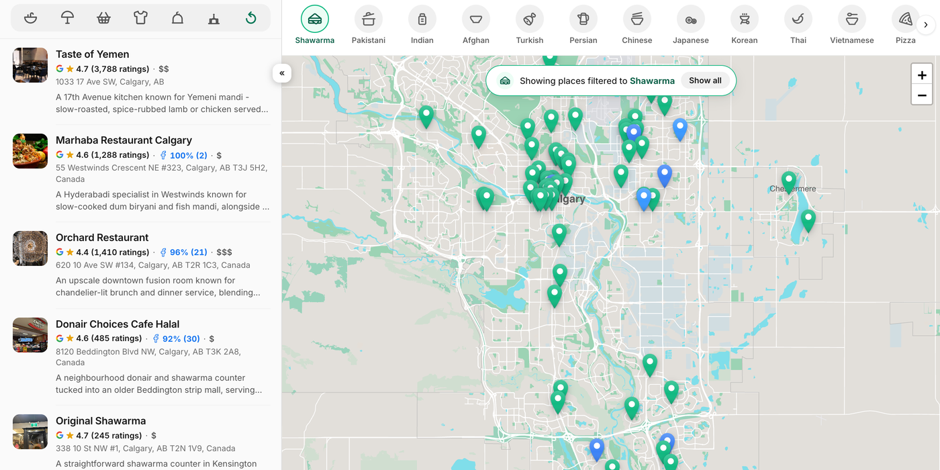Filter by Pakistani cuisine
This screenshot has height=470, width=940.
click(x=369, y=26)
